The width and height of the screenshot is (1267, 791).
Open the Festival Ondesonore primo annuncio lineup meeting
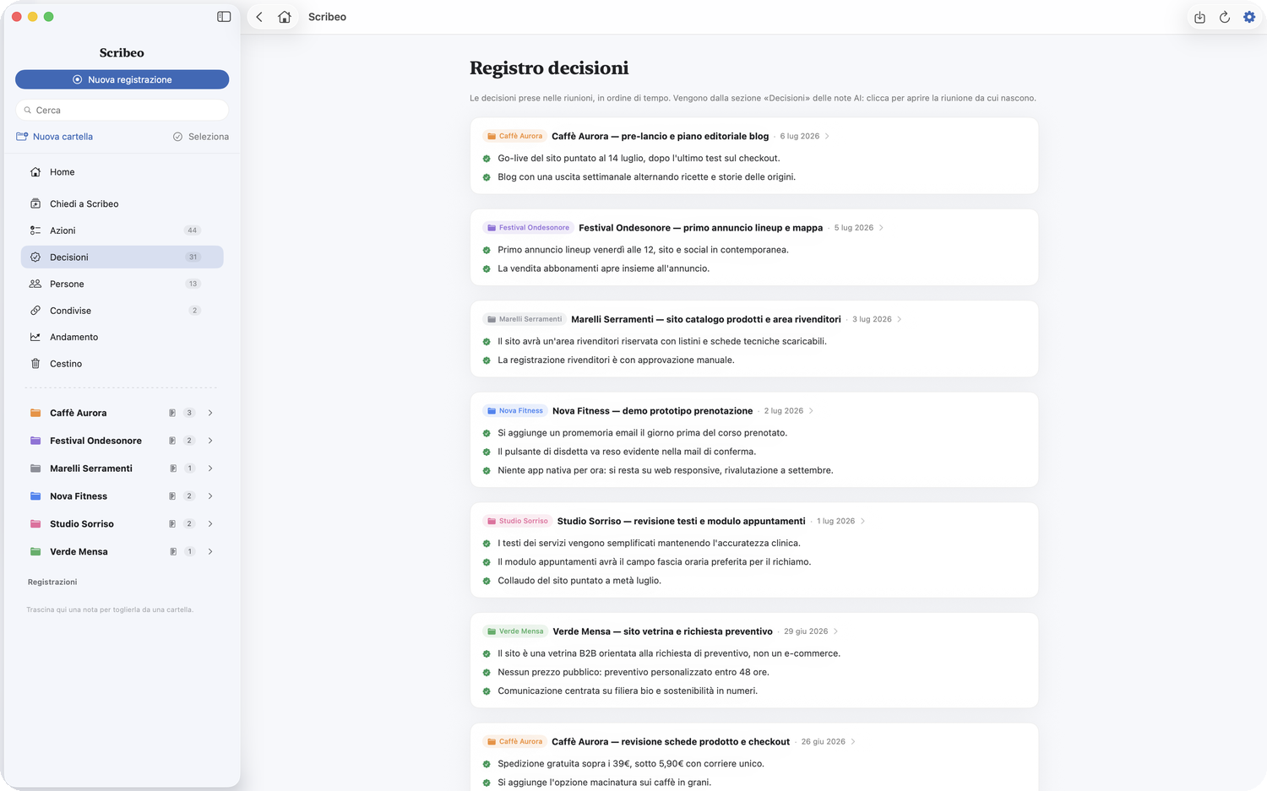tap(700, 228)
